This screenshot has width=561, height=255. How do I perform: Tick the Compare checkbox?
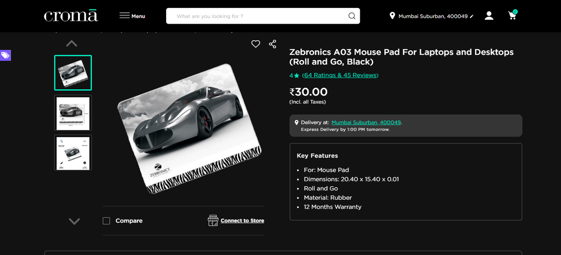(107, 221)
